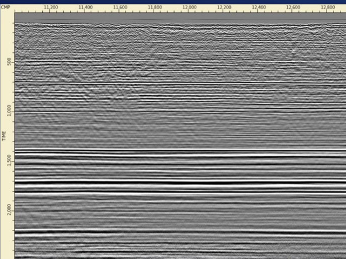The height and width of the screenshot is (259, 346).
Task: Select the 11,800 CMP tick label
Action: (x=155, y=7)
